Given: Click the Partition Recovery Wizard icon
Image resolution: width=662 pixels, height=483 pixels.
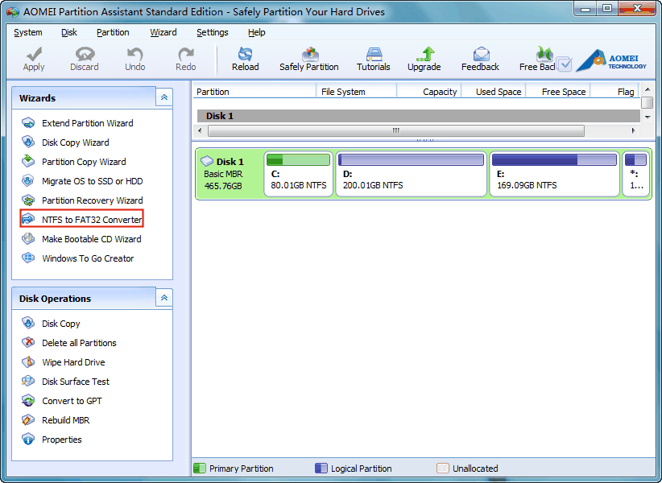Looking at the screenshot, I should point(28,200).
